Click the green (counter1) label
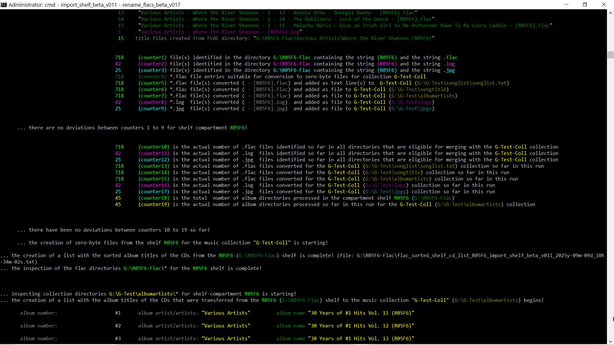Screen dimensions: 614x345 tap(152, 57)
